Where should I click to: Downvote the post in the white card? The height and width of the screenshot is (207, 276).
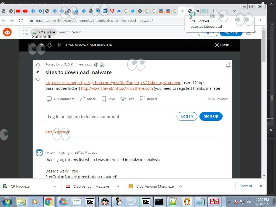38,78
